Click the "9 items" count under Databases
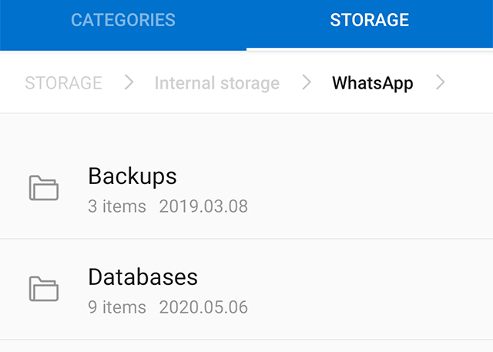This screenshot has width=493, height=352. point(117,307)
